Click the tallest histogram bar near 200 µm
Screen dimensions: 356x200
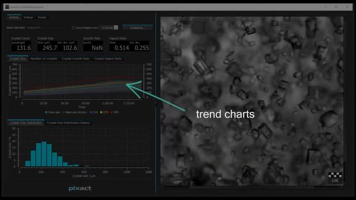(44, 154)
